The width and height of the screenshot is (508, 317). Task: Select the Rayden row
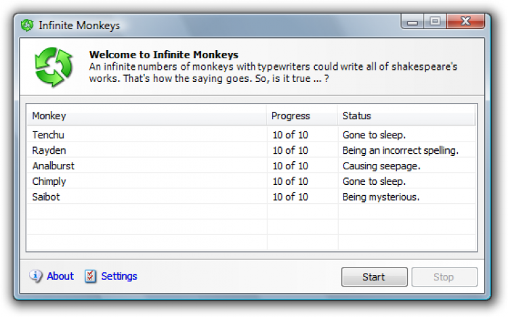point(251,150)
